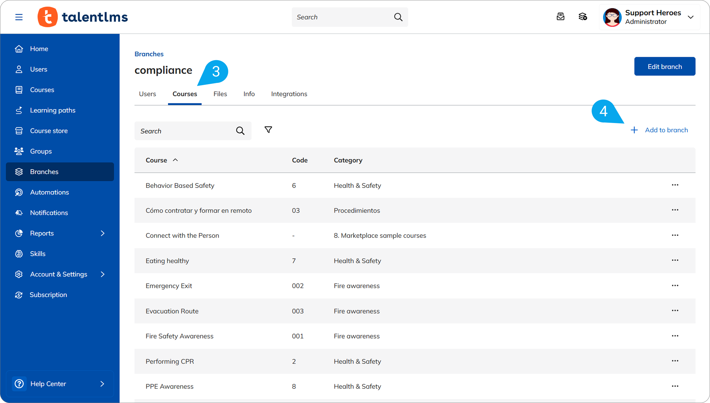Screen dimensions: 710x403
Task: Expand the Help Center panel
Action: pos(102,384)
